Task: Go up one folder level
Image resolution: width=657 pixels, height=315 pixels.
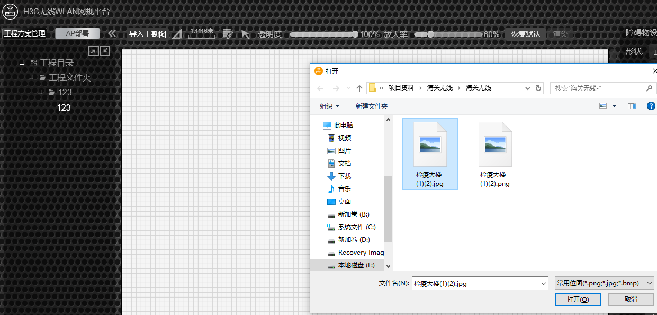Action: coord(359,88)
